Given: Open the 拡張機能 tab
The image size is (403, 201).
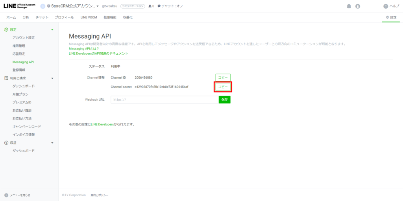Looking at the screenshot, I should point(110,17).
